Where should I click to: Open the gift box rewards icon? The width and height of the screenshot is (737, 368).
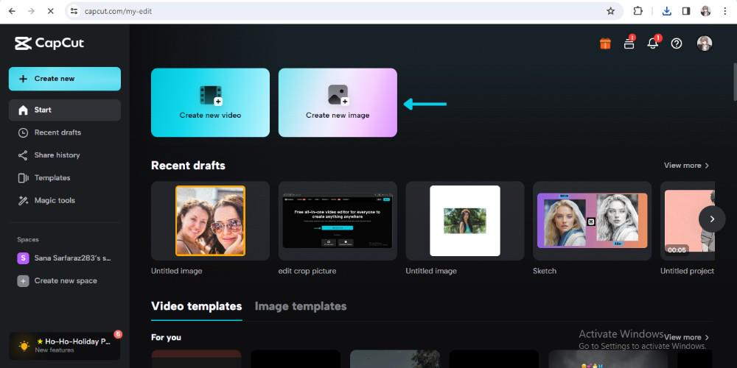point(605,43)
